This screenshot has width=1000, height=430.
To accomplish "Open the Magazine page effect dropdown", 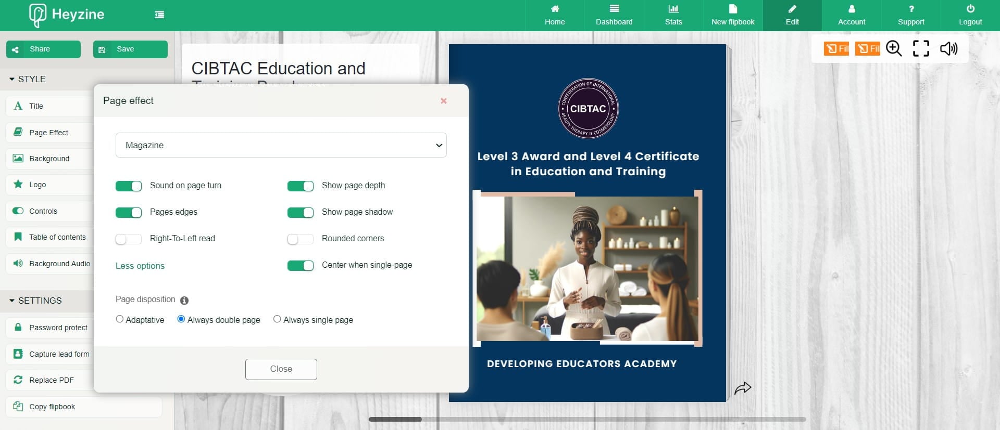I will [281, 145].
